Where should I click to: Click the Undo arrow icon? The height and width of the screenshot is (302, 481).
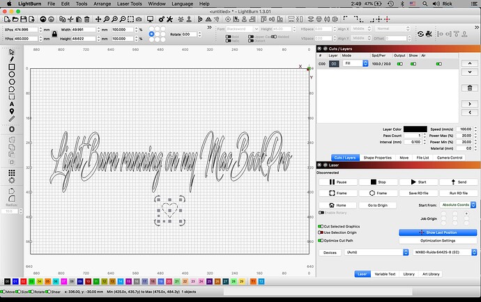point(43,19)
